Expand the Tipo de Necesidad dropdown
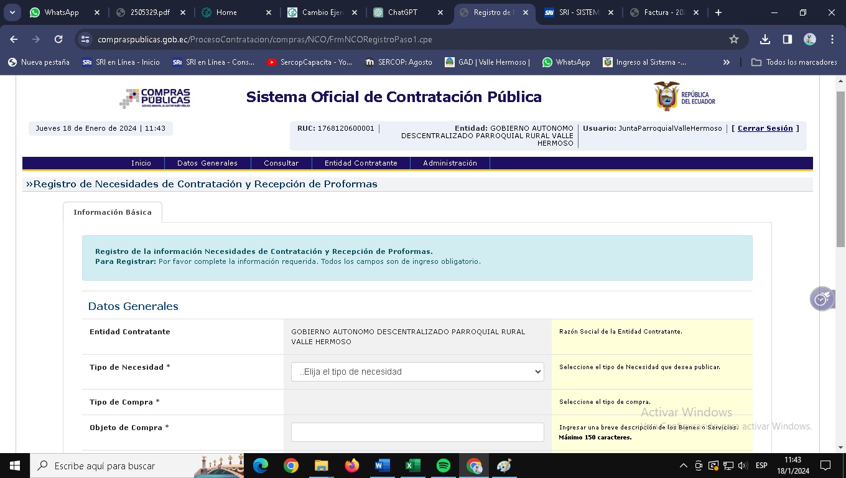 click(417, 372)
